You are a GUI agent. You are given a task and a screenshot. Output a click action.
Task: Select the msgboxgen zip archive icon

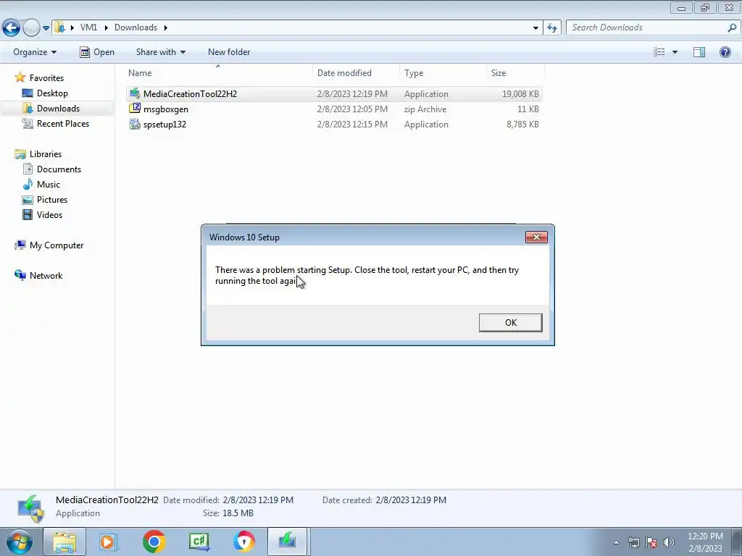135,109
